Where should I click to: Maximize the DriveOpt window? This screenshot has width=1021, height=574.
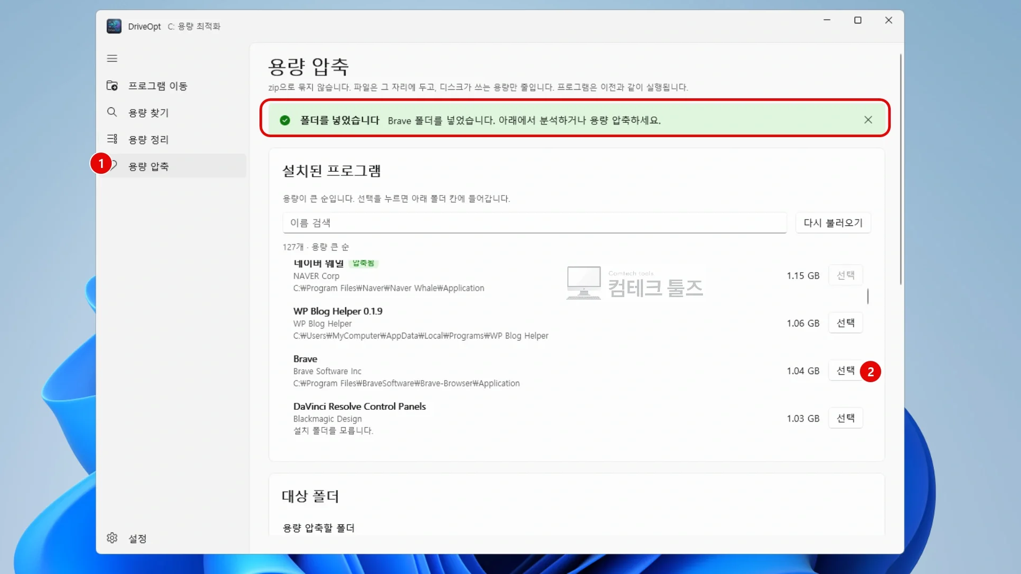pyautogui.click(x=858, y=20)
